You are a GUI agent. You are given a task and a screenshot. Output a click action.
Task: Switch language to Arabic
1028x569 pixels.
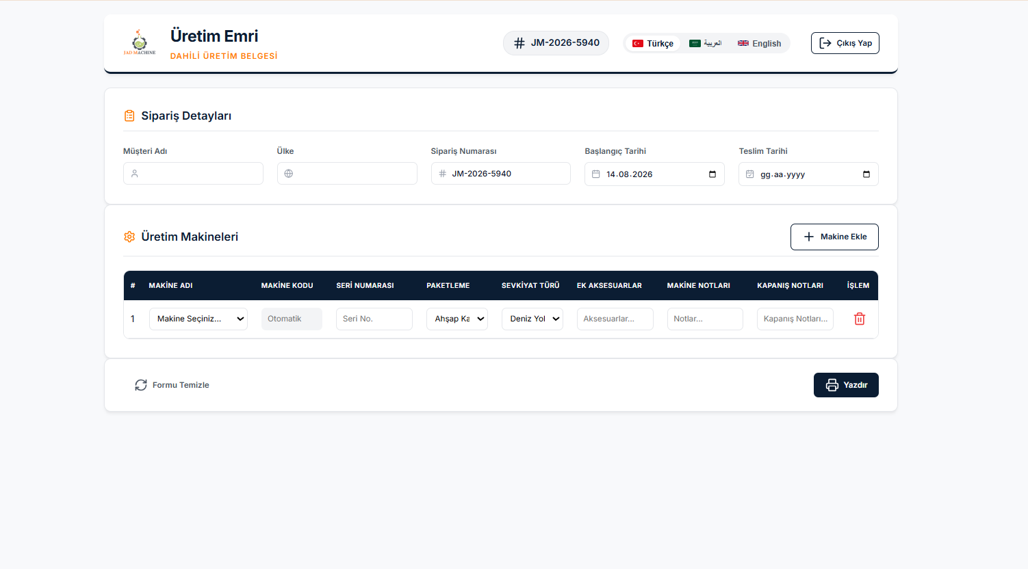point(706,43)
